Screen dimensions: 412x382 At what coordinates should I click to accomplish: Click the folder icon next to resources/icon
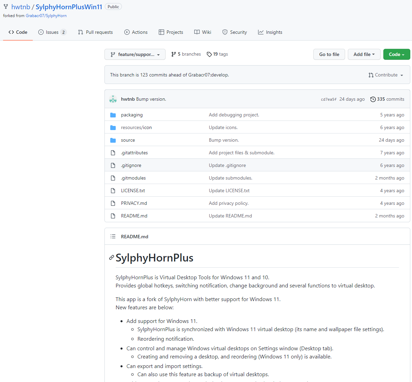point(113,127)
